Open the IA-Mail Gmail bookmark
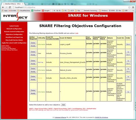 coord(12,11)
